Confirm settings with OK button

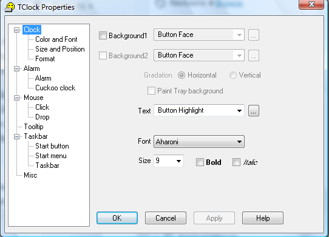[x=117, y=218]
